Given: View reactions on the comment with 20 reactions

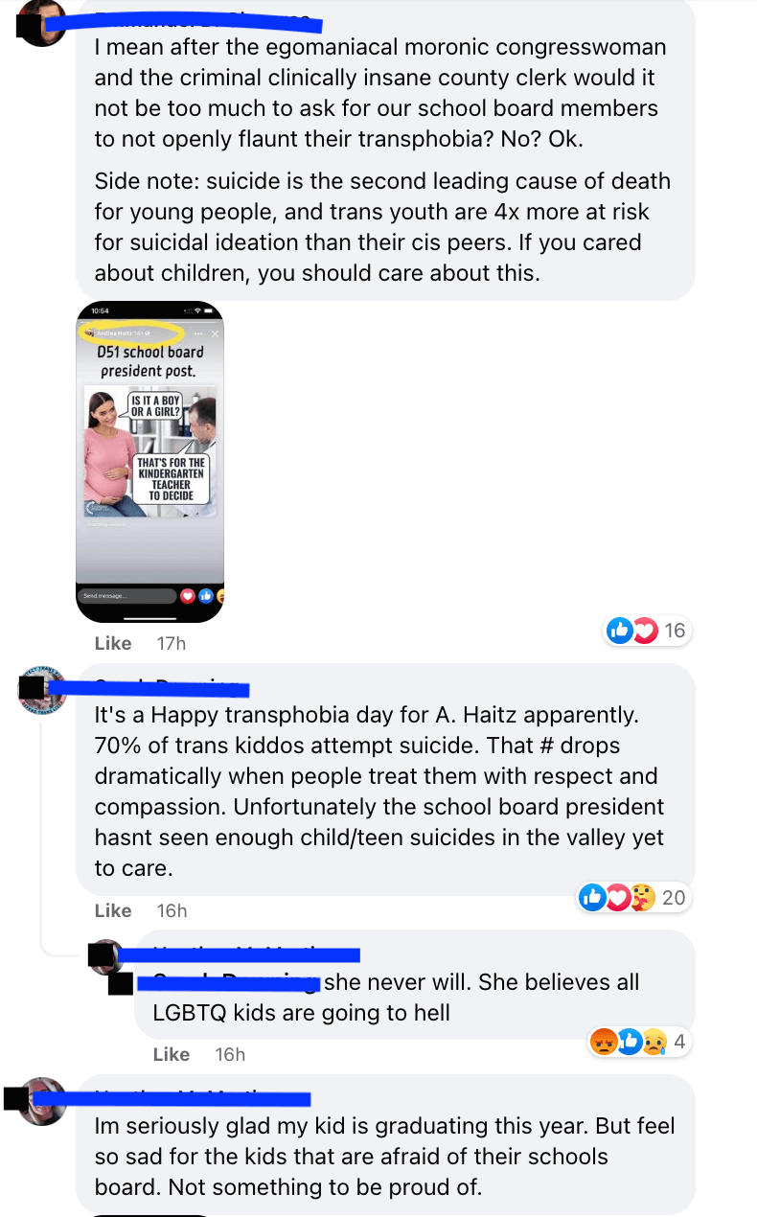Looking at the screenshot, I should 633,898.
